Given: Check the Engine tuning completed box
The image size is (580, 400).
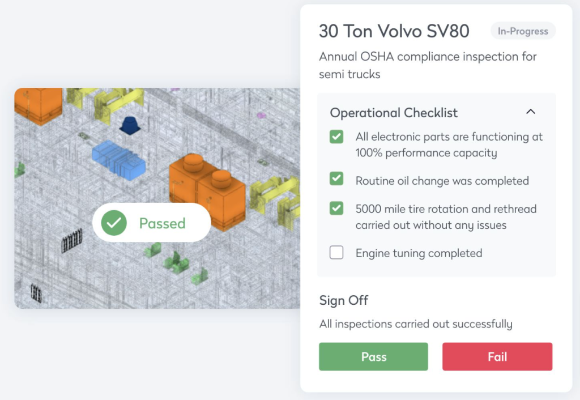Looking at the screenshot, I should pyautogui.click(x=336, y=253).
